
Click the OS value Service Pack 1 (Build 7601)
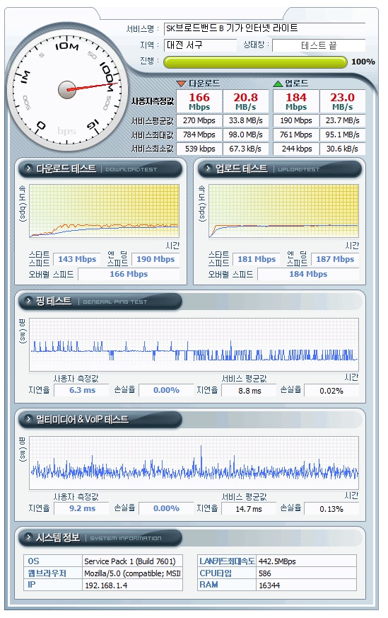(x=133, y=561)
